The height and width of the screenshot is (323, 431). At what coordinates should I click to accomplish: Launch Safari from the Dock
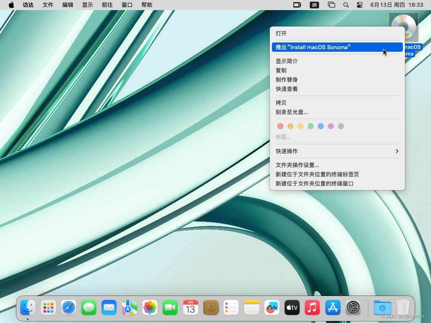[69, 307]
